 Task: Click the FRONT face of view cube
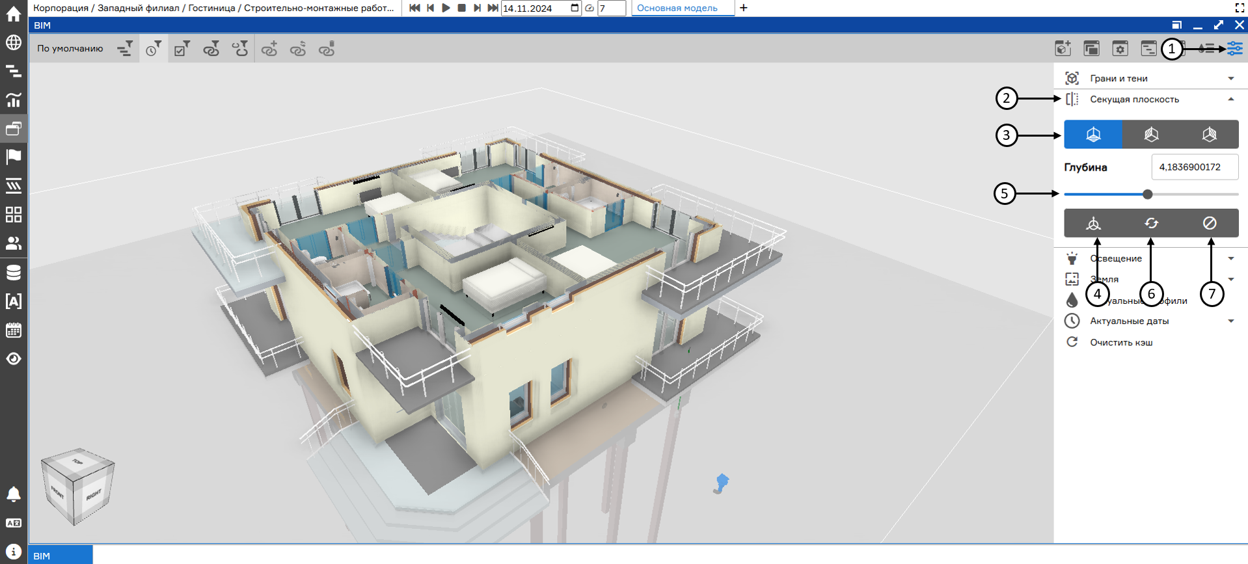[57, 493]
